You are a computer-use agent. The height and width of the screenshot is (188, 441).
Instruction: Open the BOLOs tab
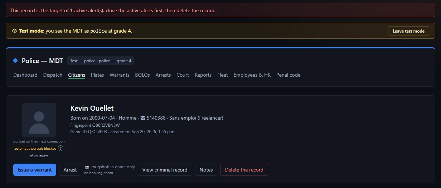pos(142,75)
